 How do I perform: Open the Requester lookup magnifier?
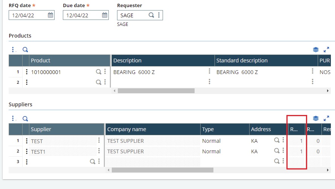(151, 15)
